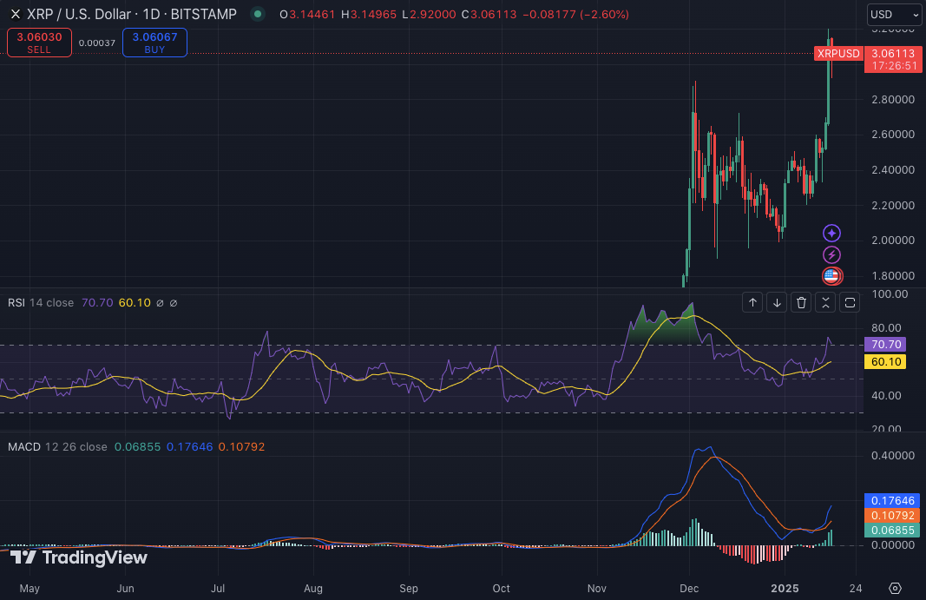This screenshot has height=600, width=926.
Task: Click the Nov label on time axis
Action: click(x=596, y=589)
